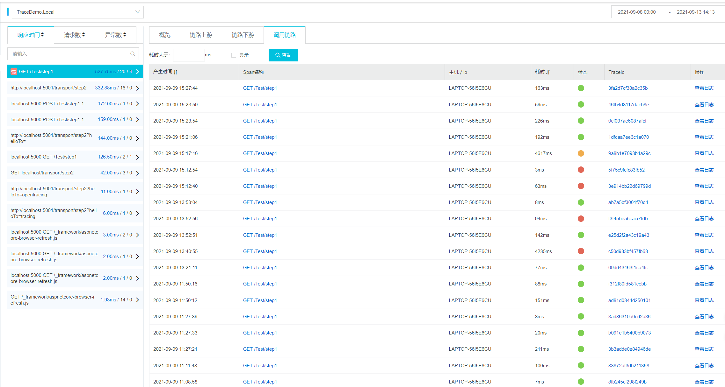Switch to the 概览 tab
725x387 pixels.
coord(164,35)
